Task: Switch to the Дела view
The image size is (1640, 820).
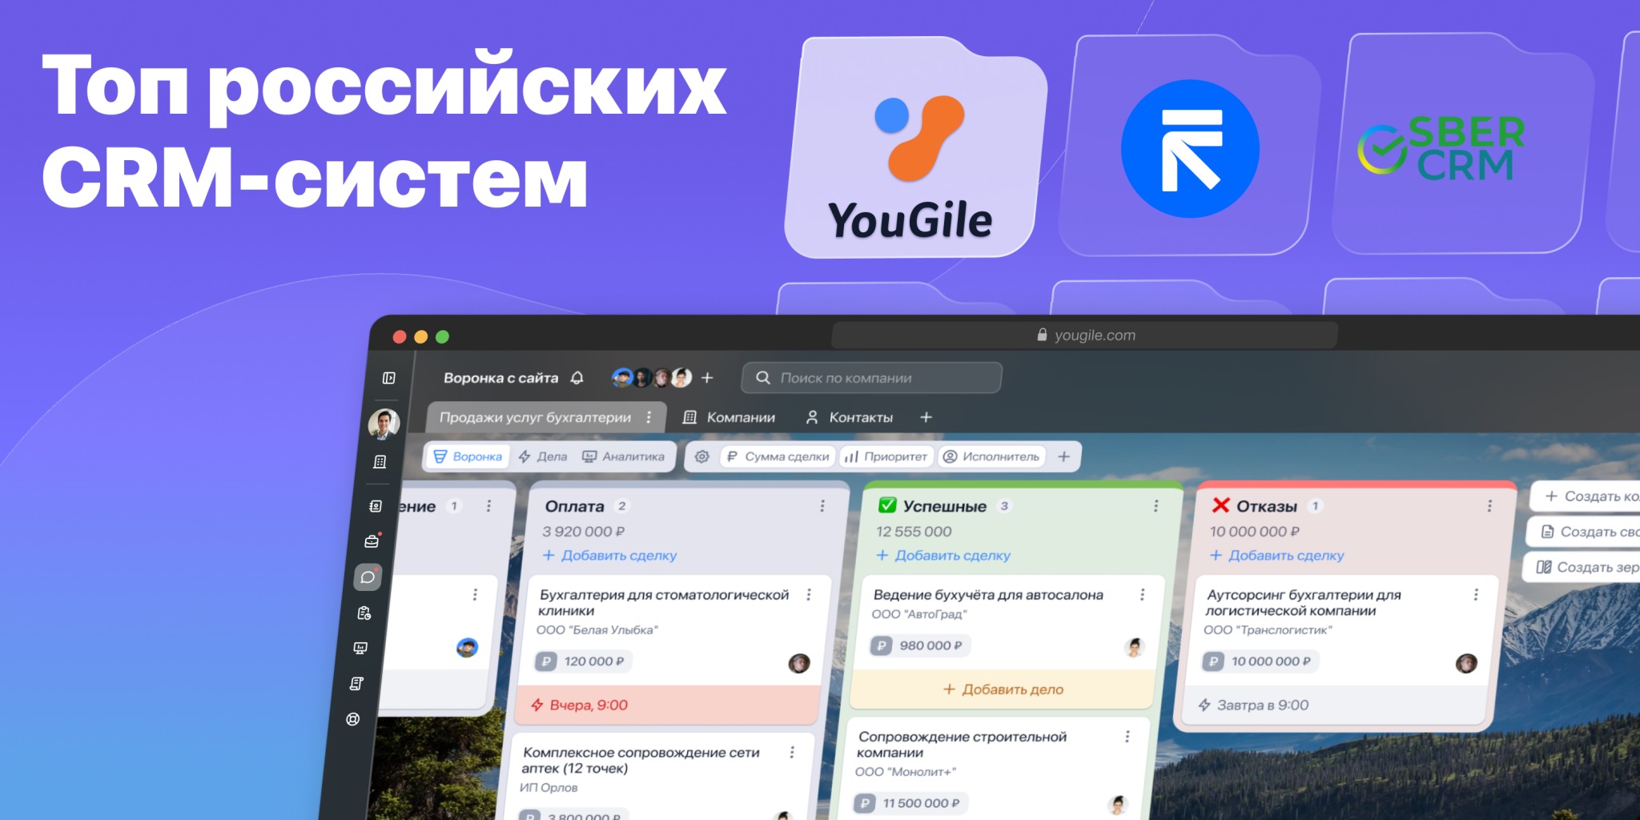Action: point(542,456)
